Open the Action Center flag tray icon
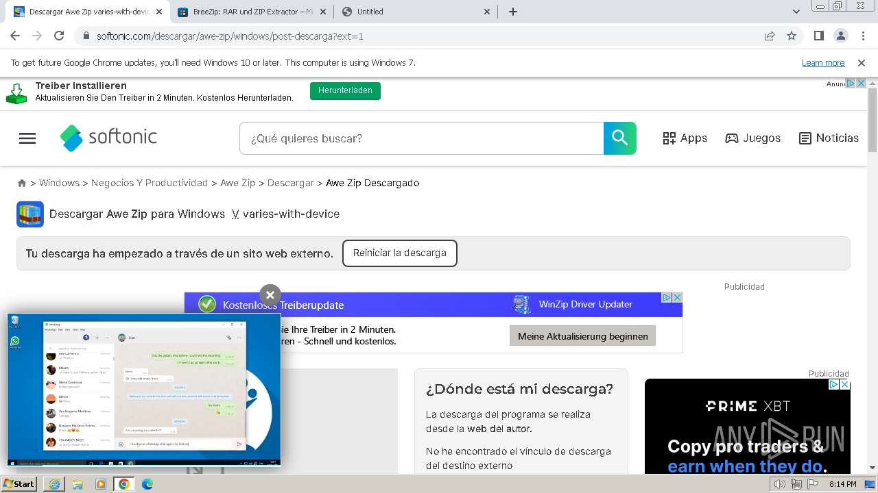Screen dimensions: 878x493 [813, 485]
